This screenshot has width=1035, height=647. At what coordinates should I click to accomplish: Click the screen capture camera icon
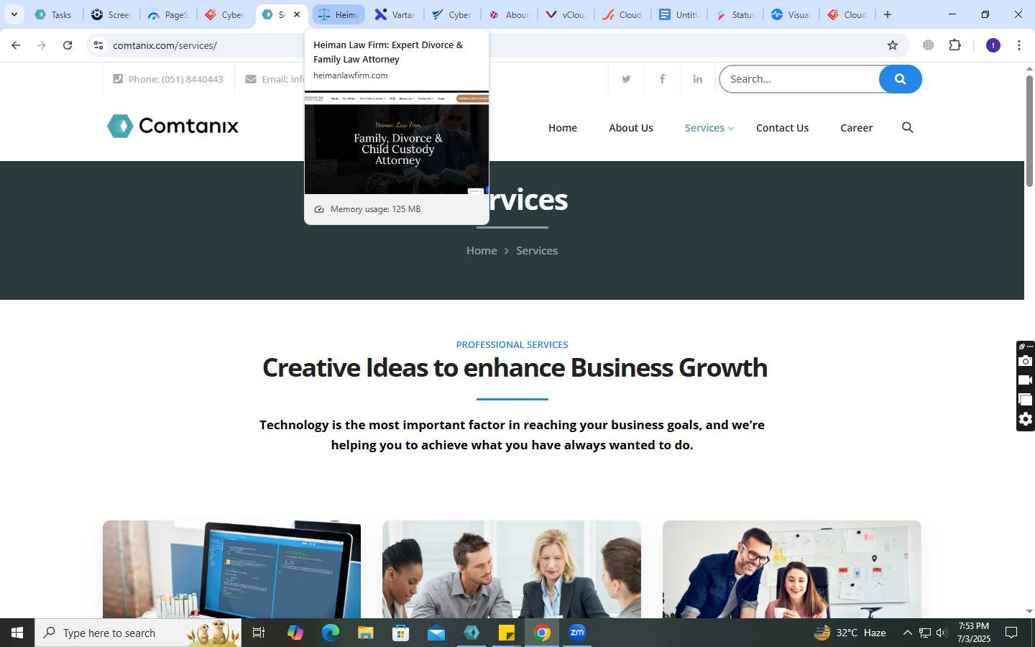(x=1026, y=361)
